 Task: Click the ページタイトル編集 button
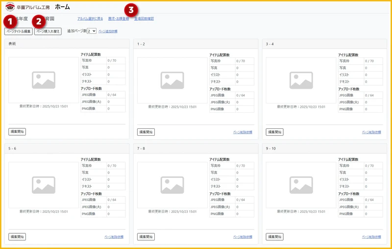coord(19,31)
